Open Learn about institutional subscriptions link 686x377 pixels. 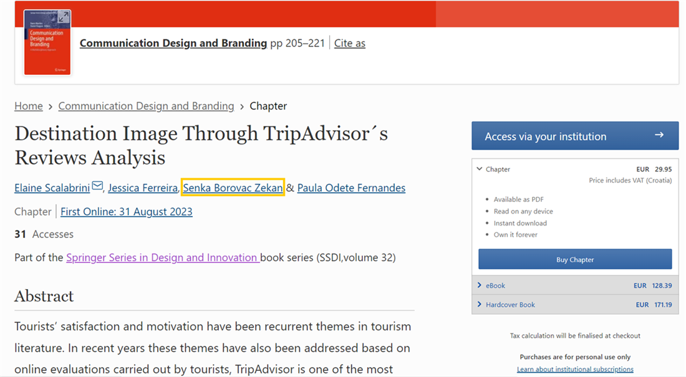coord(575,370)
